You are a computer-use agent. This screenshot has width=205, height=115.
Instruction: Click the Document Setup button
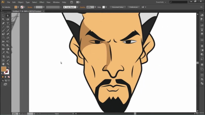coord(118,7)
